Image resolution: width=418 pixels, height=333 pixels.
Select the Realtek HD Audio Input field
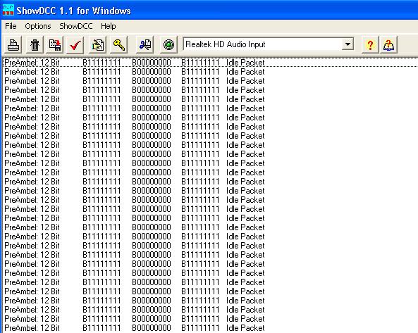269,44
